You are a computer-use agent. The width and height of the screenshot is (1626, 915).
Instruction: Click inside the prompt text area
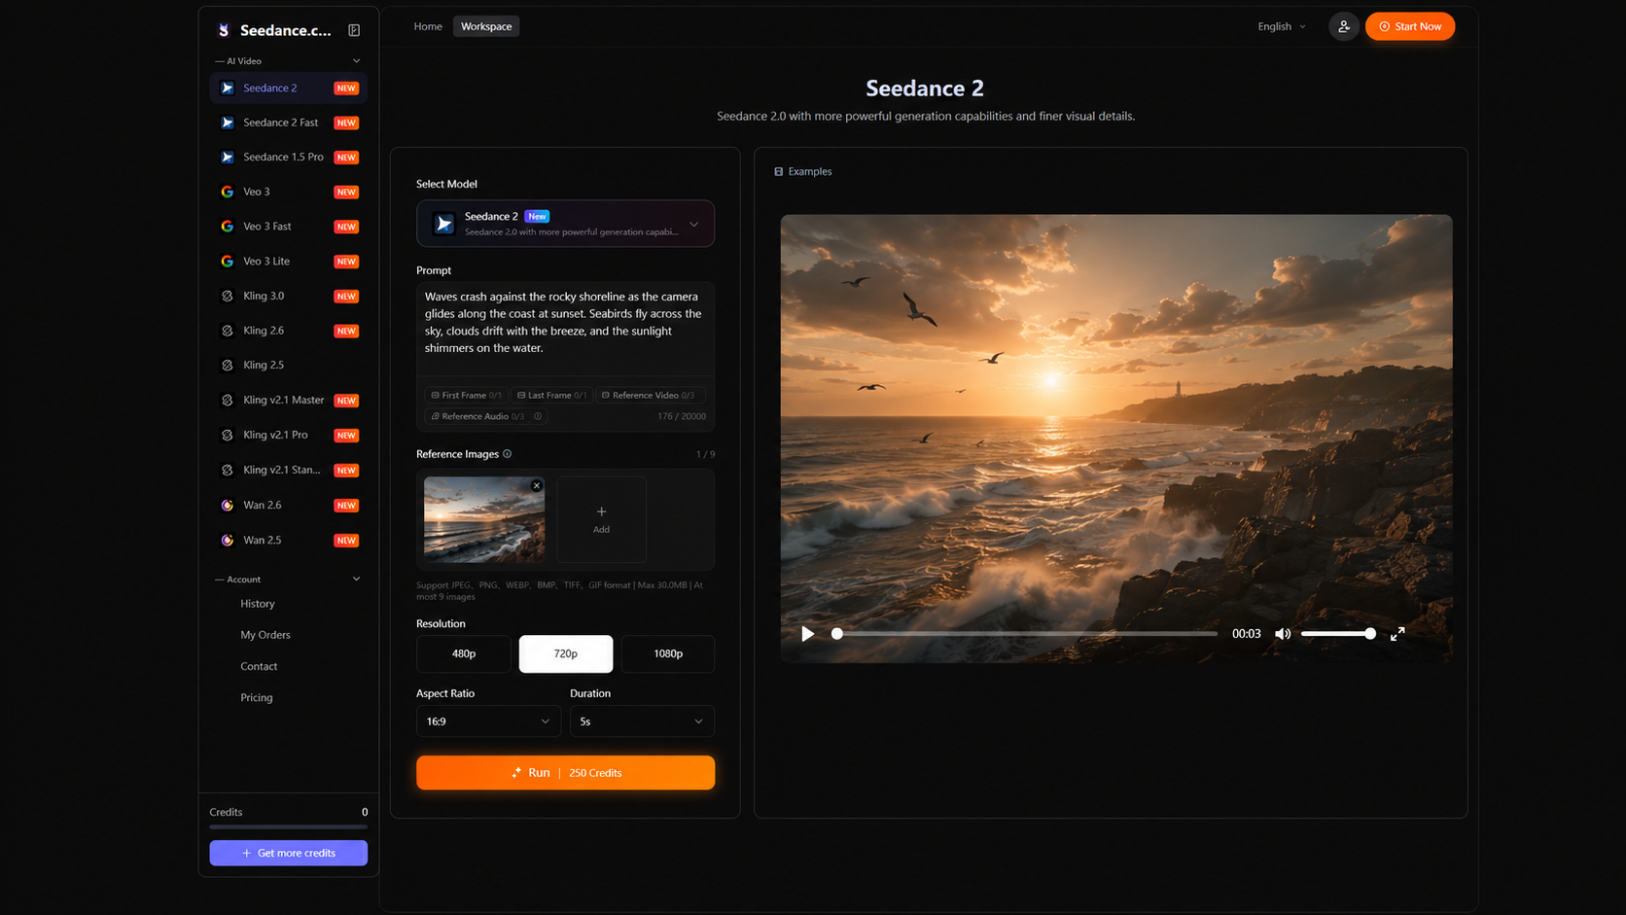pos(565,328)
